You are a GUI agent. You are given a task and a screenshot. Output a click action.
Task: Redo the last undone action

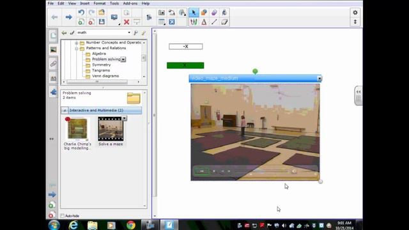[x=91, y=13]
